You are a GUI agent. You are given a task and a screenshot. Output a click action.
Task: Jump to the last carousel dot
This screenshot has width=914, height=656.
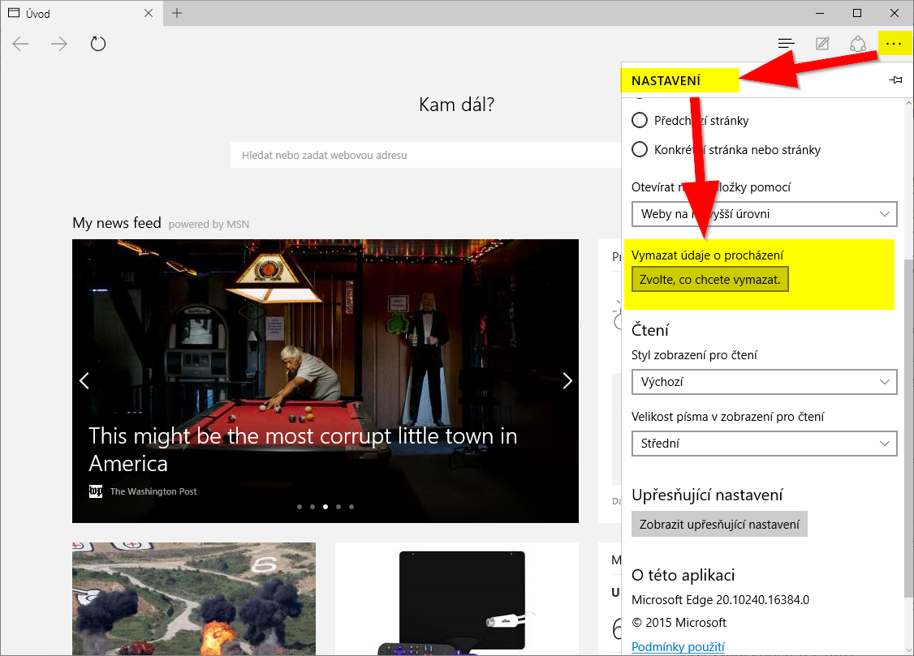pyautogui.click(x=351, y=507)
